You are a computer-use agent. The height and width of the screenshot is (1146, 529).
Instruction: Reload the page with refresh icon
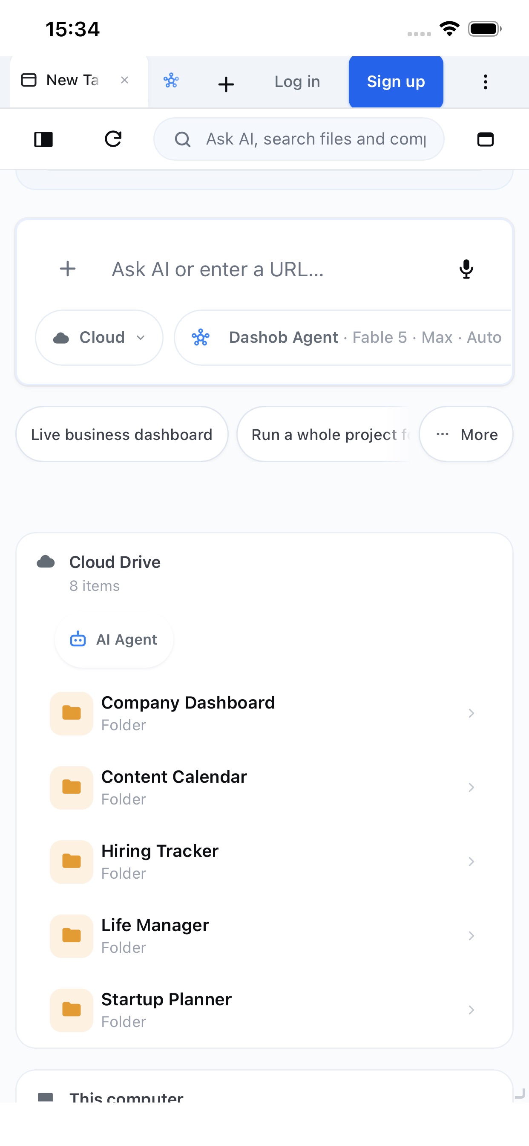(x=113, y=139)
